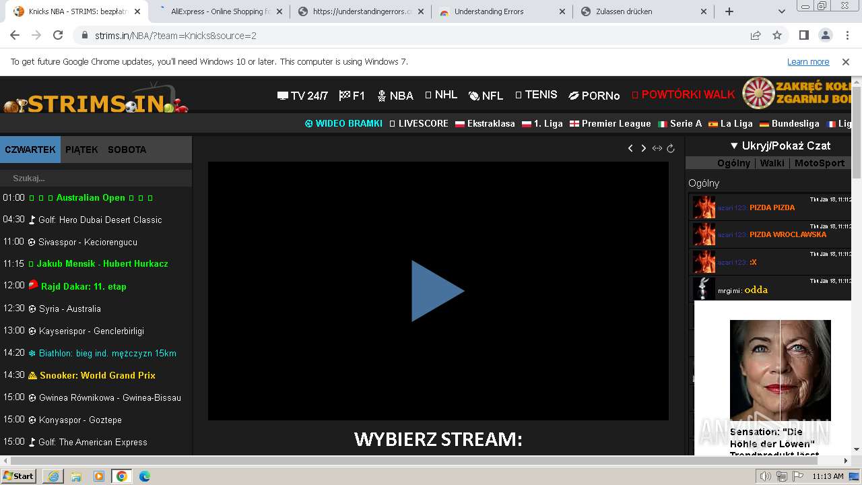Dismiss the Chrome update notice

tap(846, 62)
